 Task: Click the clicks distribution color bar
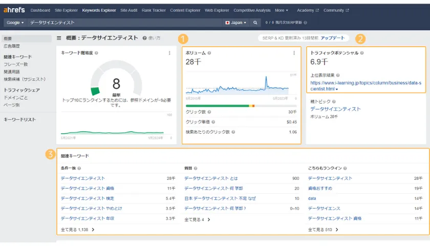[x=241, y=106]
